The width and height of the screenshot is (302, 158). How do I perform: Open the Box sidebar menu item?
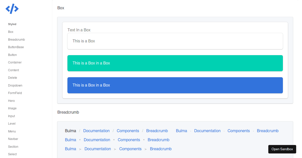11,32
